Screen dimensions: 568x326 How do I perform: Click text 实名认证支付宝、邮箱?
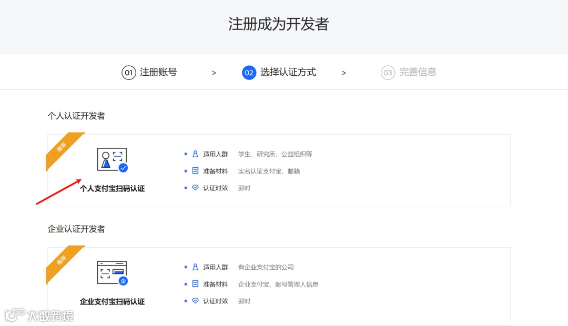click(x=269, y=171)
